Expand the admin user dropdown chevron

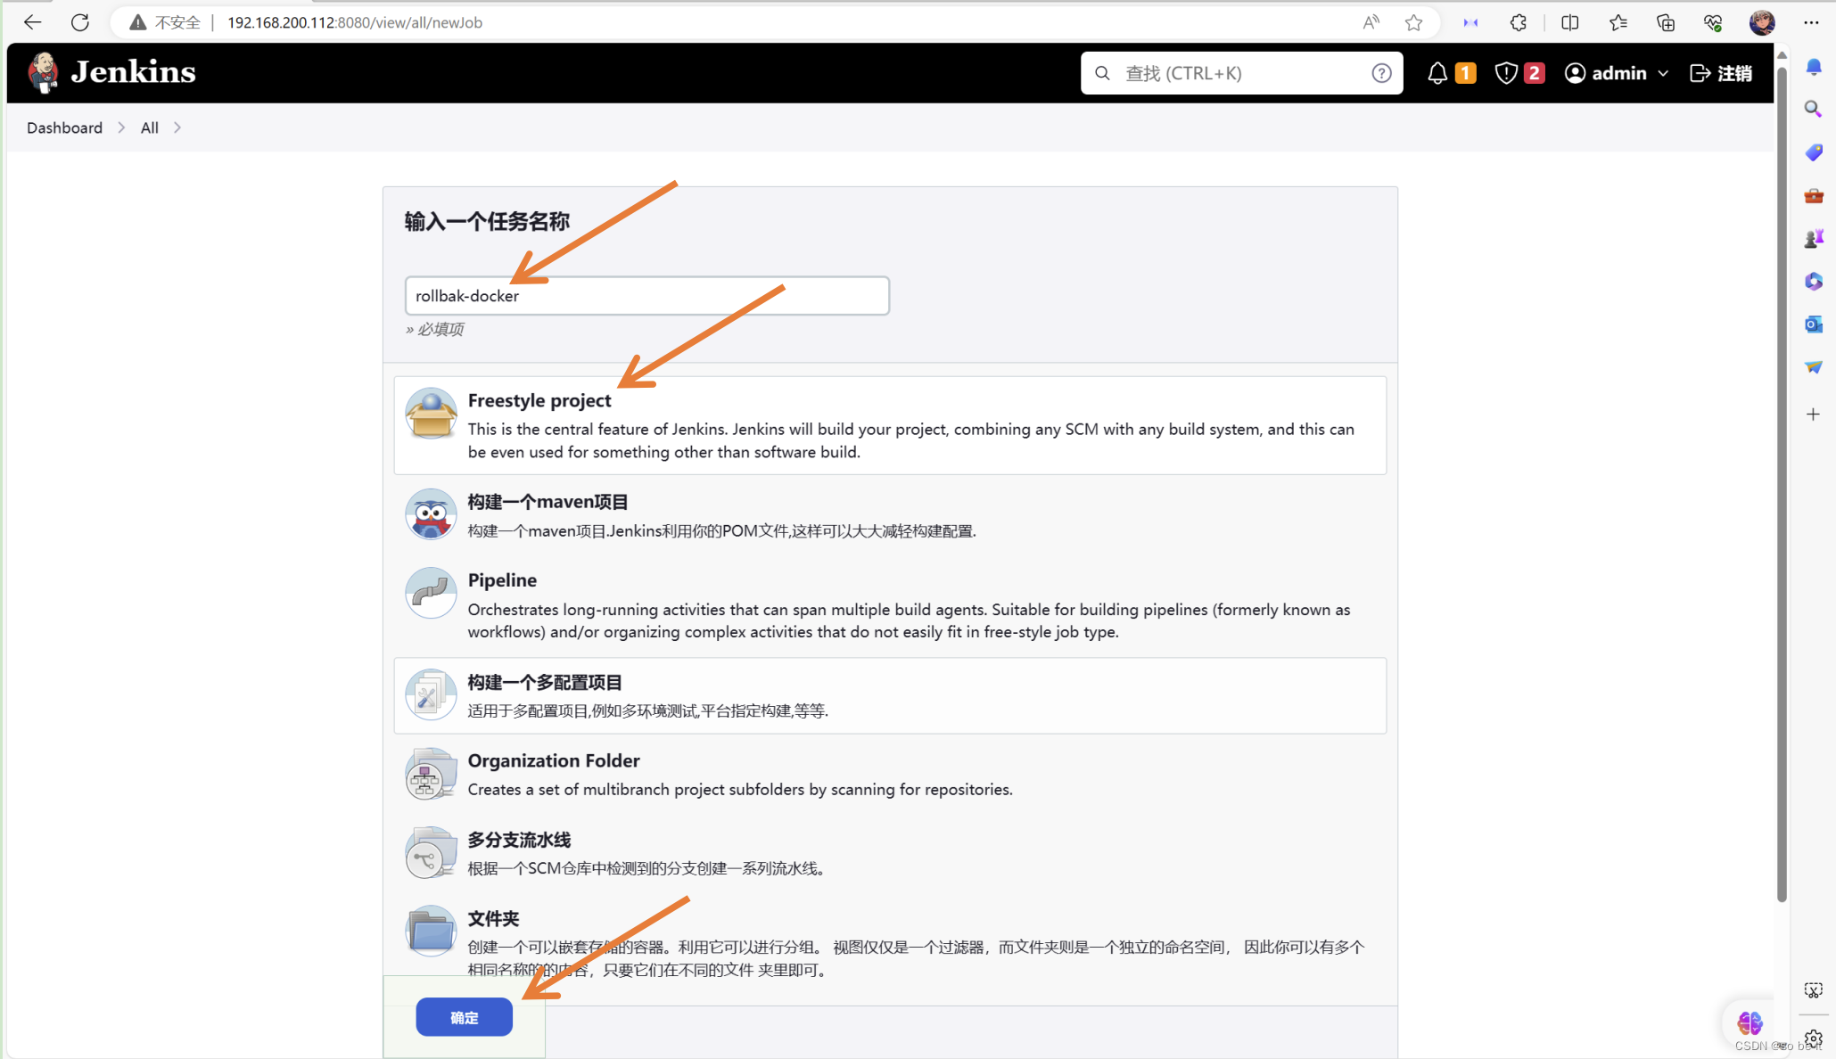pos(1663,73)
